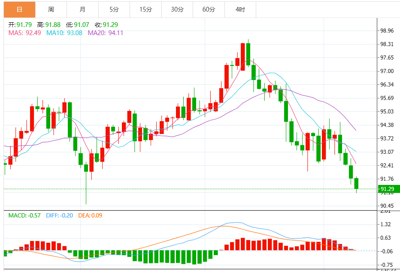Click the 低:91.07 low price value

point(78,25)
